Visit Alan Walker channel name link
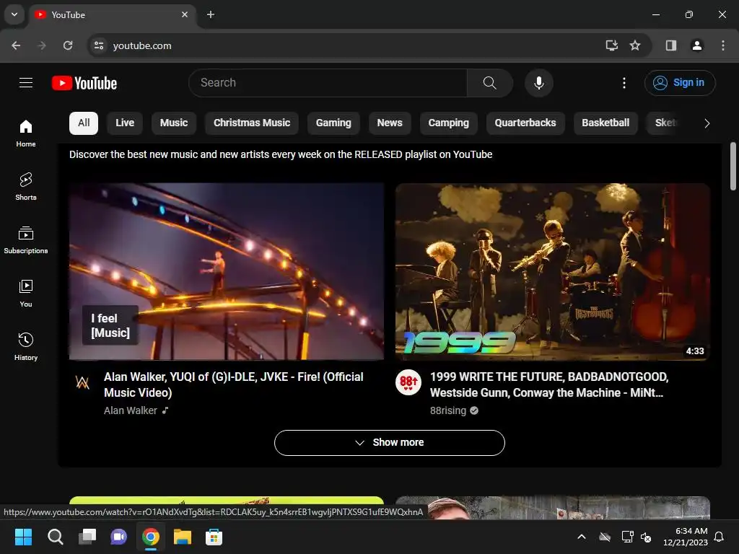This screenshot has height=554, width=739. (131, 410)
